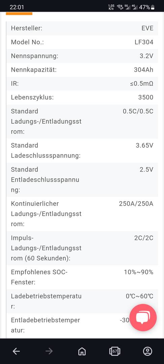Select the 0℃~60℃ charging temperature value
164x364 pixels.
click(140, 296)
